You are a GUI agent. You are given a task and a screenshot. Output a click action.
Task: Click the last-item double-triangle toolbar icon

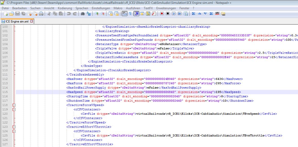pyautogui.click(x=211, y=14)
